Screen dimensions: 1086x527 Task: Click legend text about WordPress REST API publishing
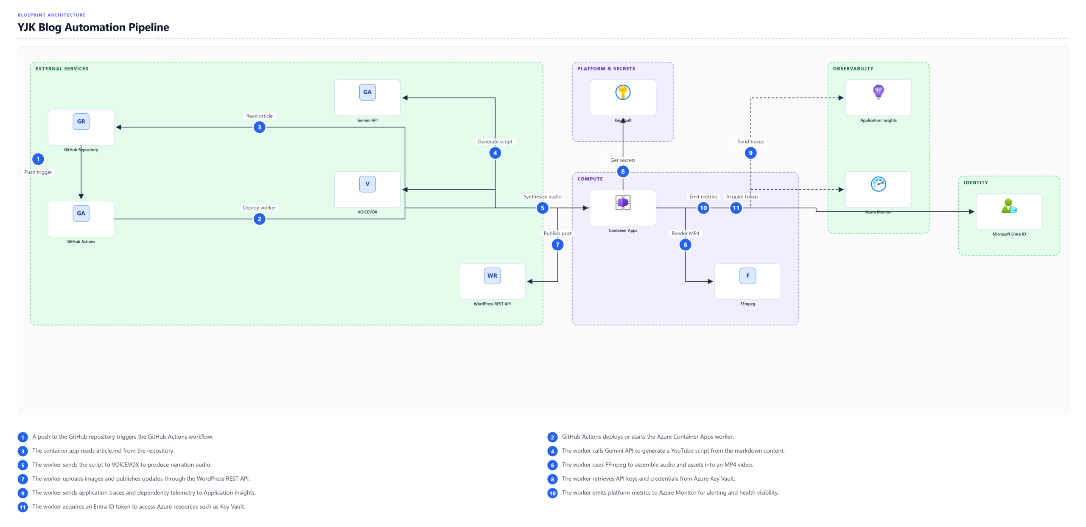[141, 479]
